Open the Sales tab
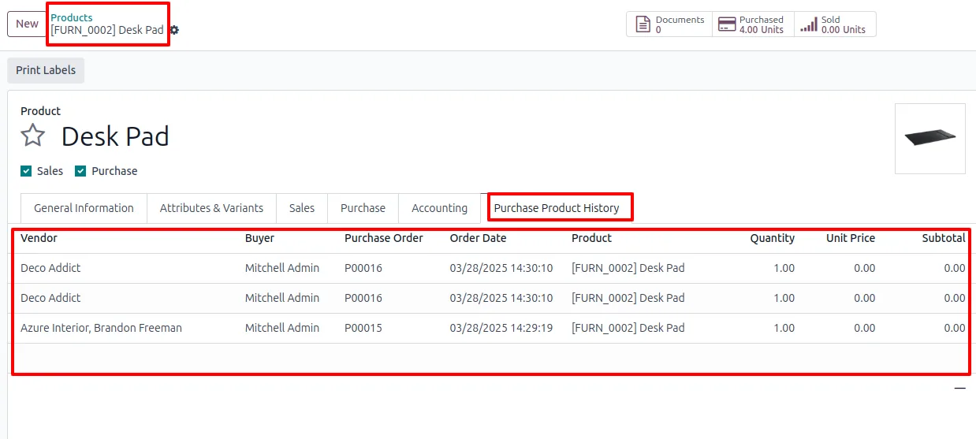The width and height of the screenshot is (976, 439). (302, 208)
